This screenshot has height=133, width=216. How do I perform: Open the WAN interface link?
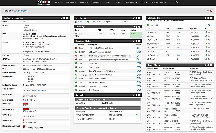pyautogui.click(x=80, y=21)
